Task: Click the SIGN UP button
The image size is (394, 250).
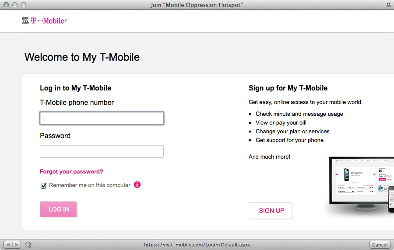Action: (271, 211)
